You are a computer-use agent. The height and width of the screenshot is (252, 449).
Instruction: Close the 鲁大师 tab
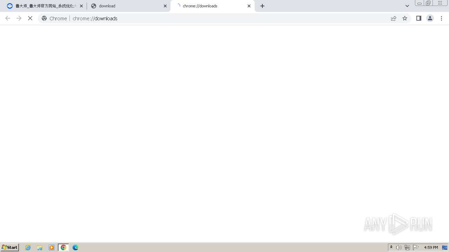(81, 6)
